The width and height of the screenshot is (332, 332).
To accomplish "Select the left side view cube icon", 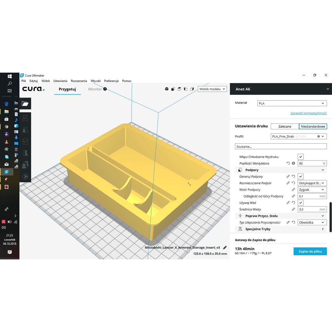I will [x=185, y=89].
